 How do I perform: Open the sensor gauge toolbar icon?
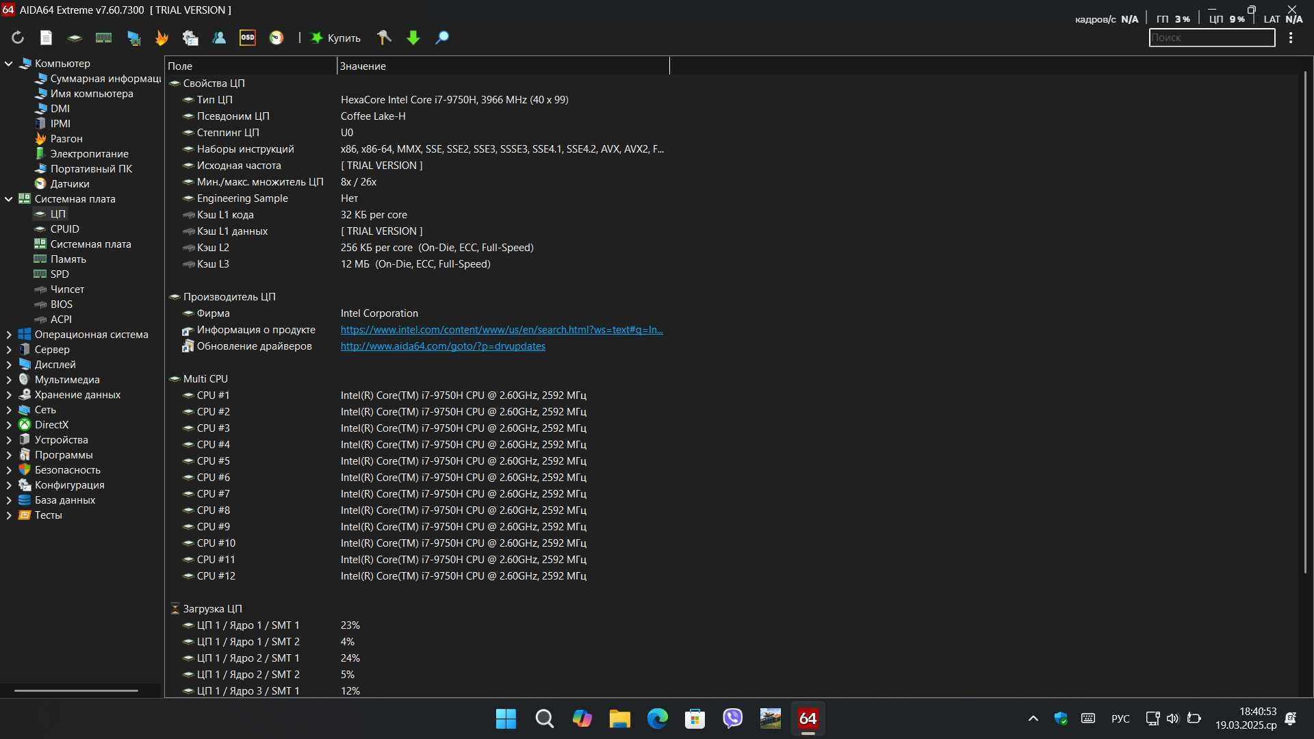(276, 38)
